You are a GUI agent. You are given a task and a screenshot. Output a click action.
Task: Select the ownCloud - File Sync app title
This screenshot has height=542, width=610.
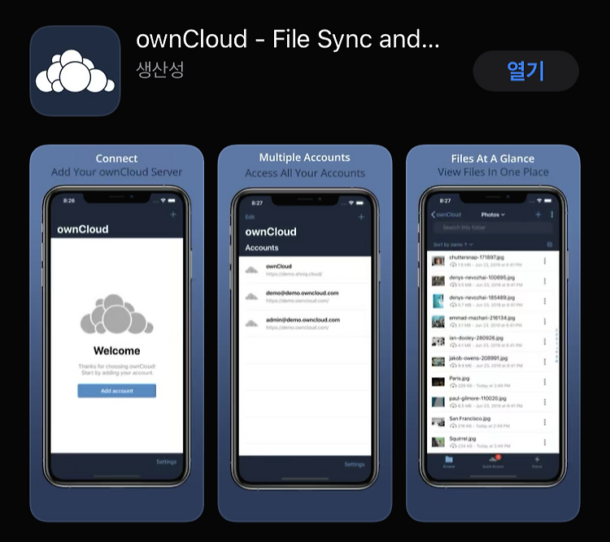288,39
